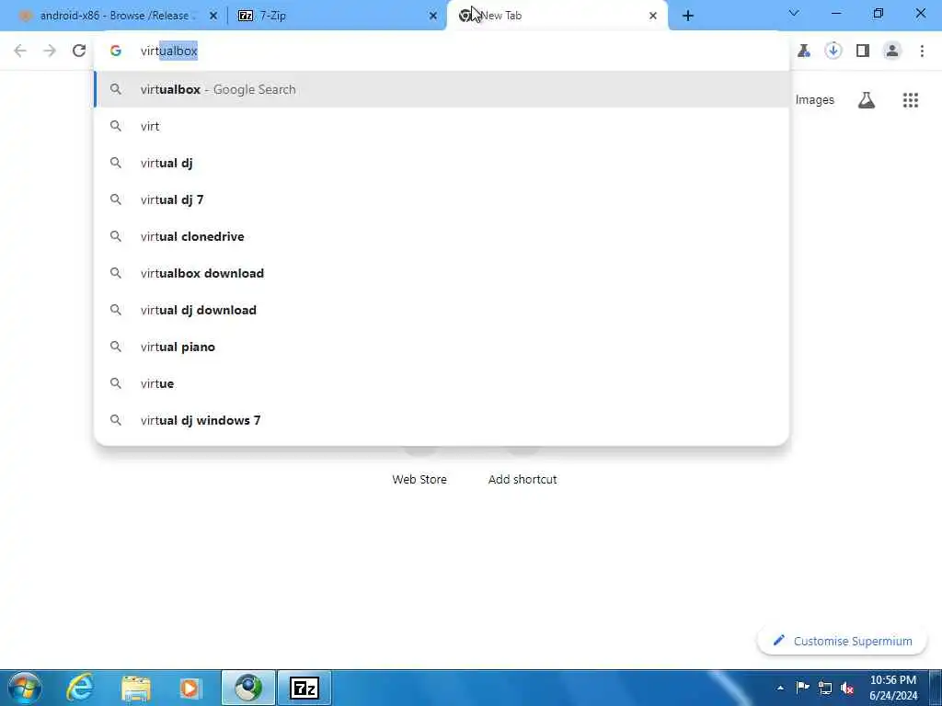
Task: Choose the 'virtual dj windows 7' suggestion
Action: (442, 420)
